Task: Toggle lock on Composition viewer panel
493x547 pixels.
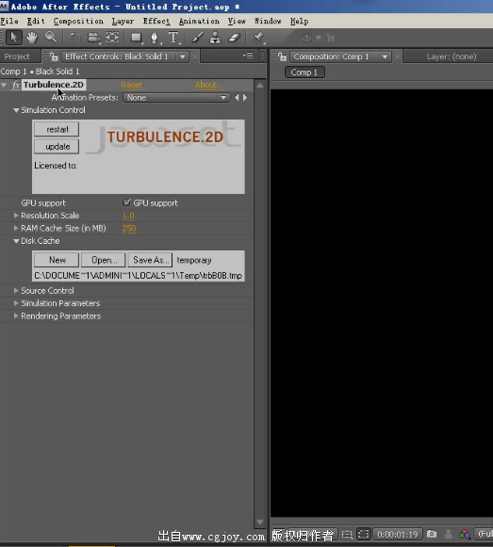Action: [x=283, y=56]
